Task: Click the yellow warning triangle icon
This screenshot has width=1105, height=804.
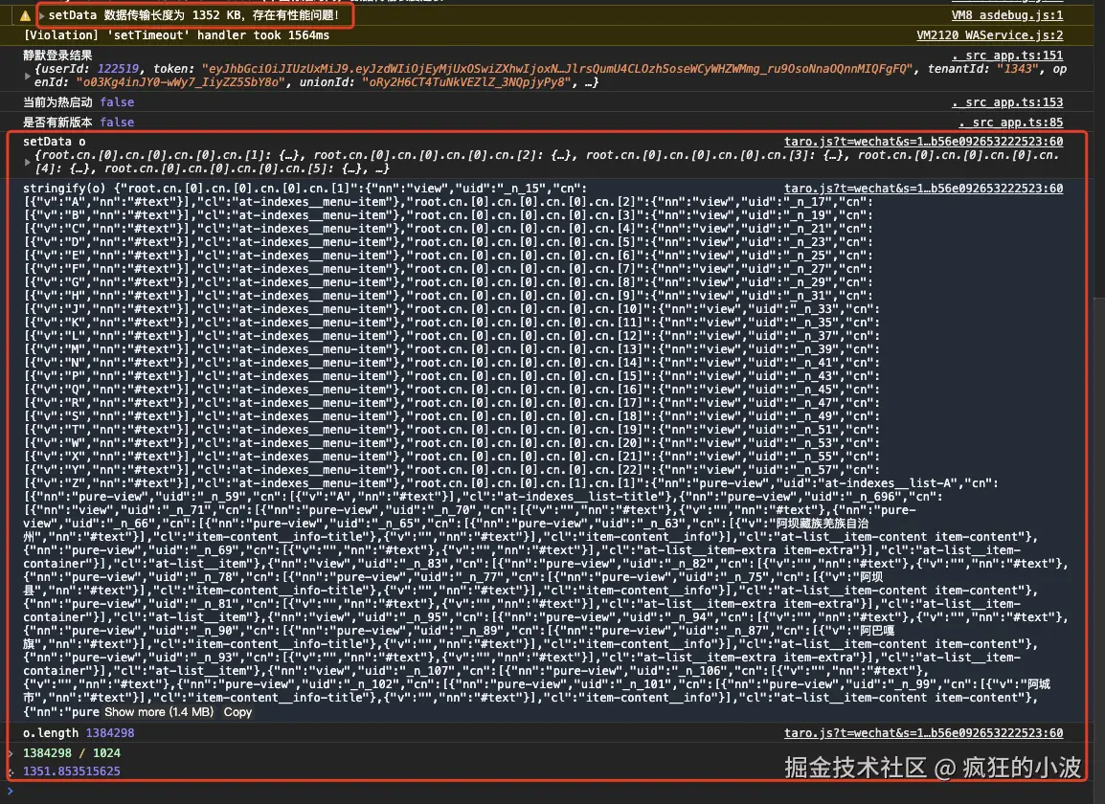Action: click(24, 15)
